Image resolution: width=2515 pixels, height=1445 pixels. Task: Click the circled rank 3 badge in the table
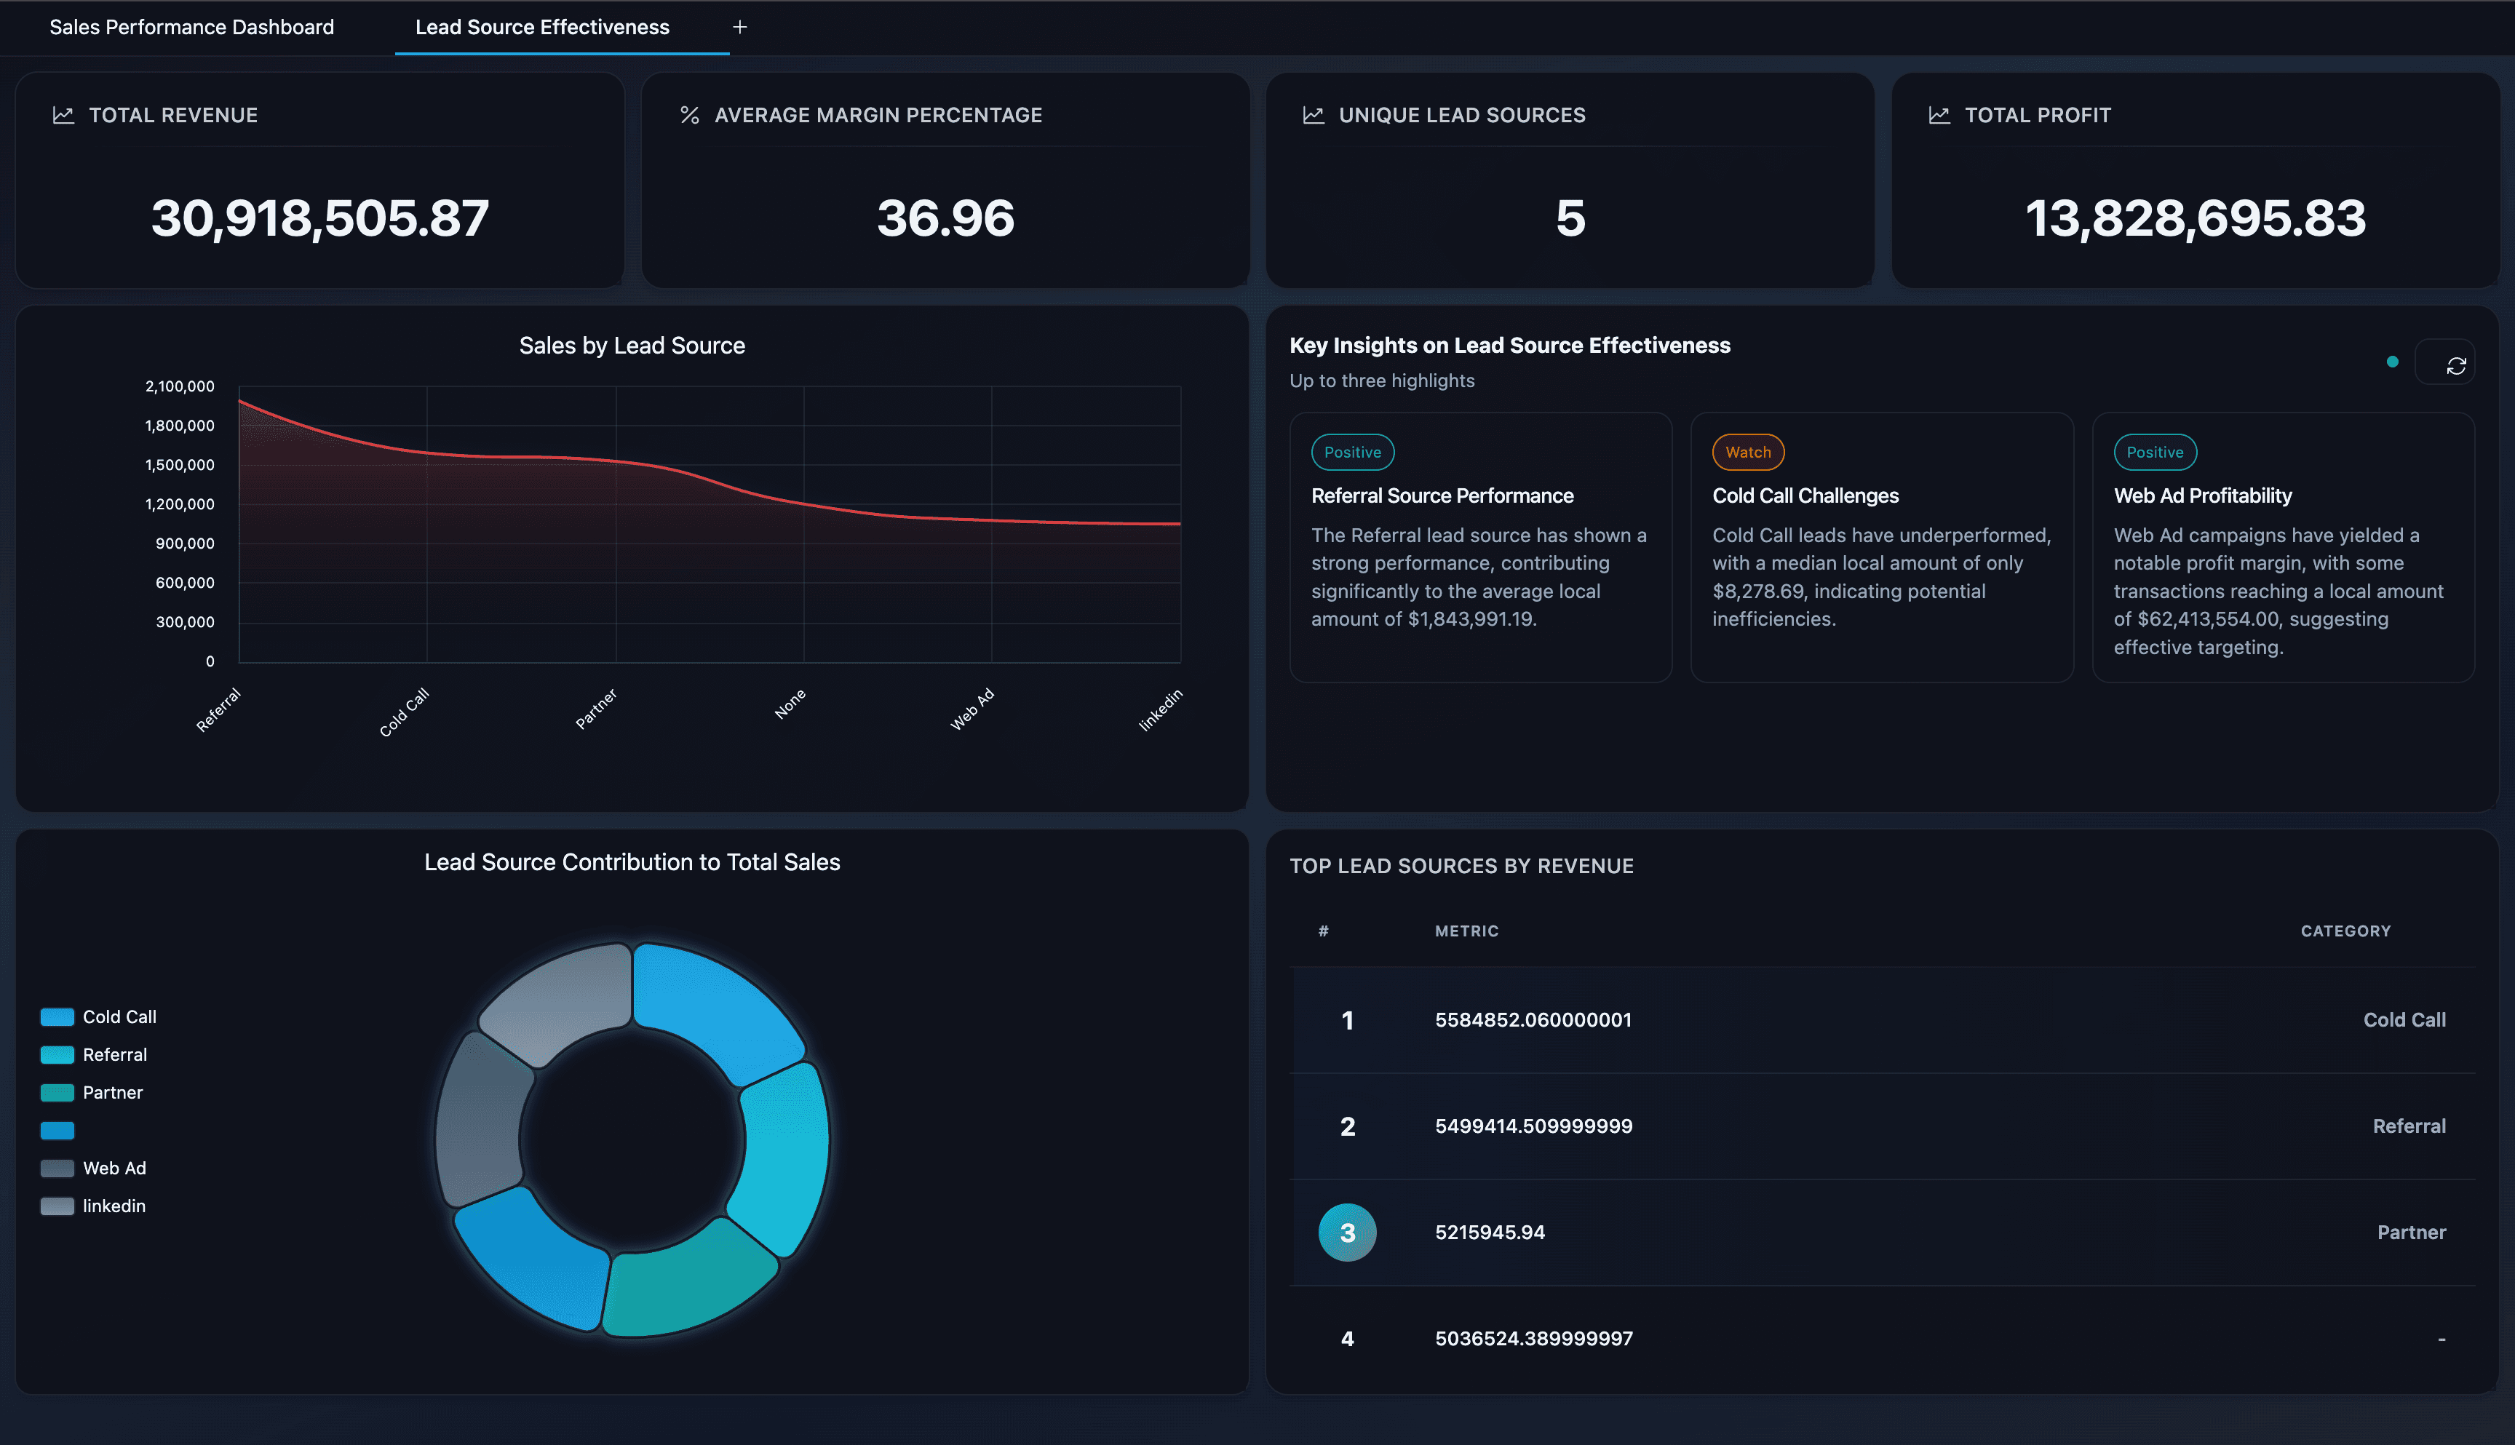tap(1347, 1232)
